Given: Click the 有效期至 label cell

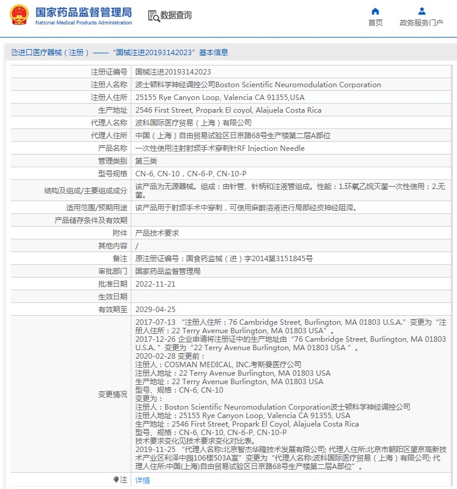Looking at the screenshot, I should point(71,310).
